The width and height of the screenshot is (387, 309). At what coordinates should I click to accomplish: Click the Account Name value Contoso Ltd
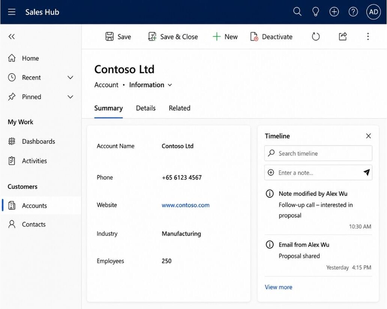point(177,146)
